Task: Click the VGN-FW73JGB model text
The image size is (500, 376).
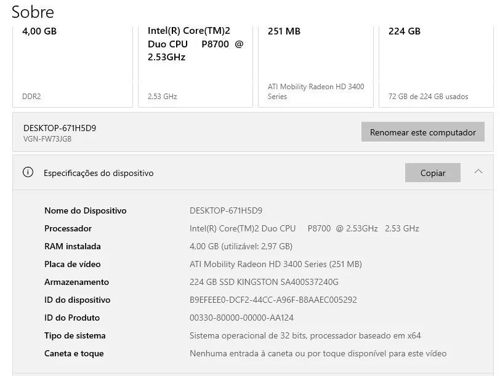Action: [x=47, y=139]
